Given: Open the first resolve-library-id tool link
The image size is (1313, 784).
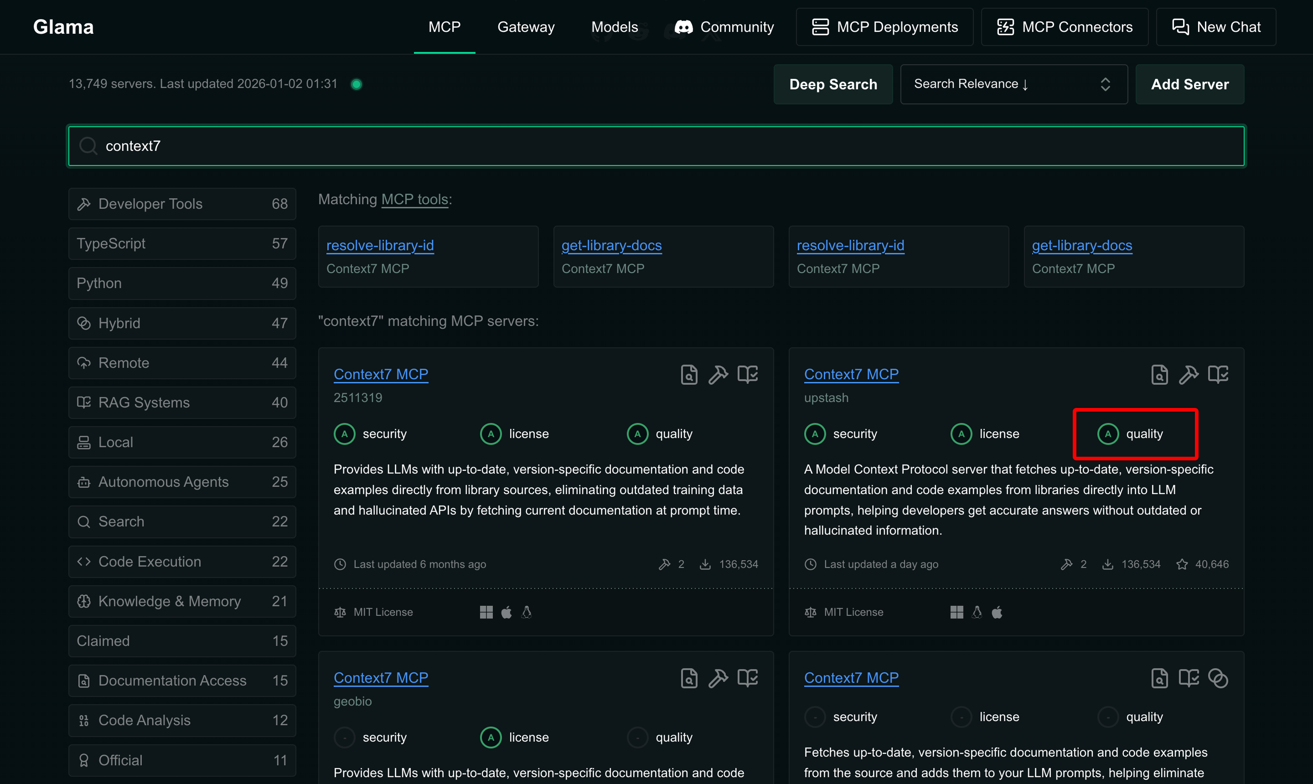Looking at the screenshot, I should point(380,245).
